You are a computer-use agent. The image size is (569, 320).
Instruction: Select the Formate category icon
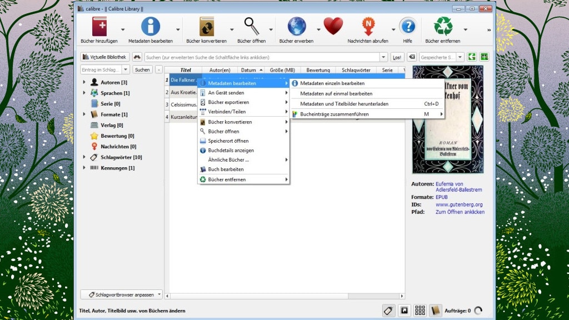pyautogui.click(x=94, y=114)
